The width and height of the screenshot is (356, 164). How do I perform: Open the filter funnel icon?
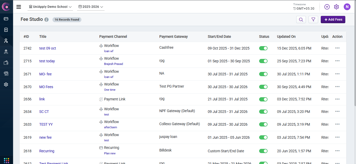[313, 20]
